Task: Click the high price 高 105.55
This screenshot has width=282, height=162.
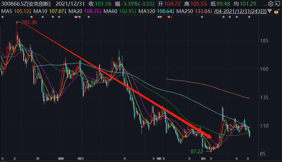Action: [x=196, y=4]
